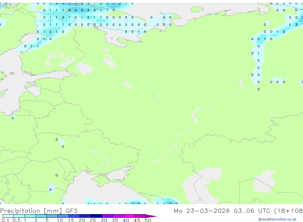Click the 0.1–0.5 mm legend color swatch
303x222 pixels.
click(8, 216)
